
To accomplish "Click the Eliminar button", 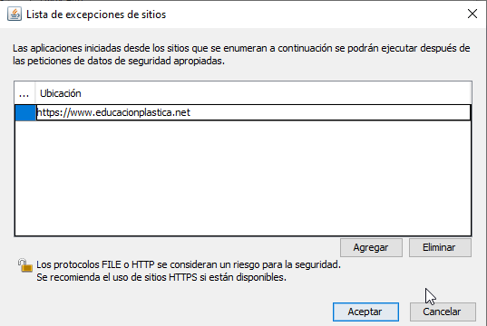I will [x=440, y=247].
